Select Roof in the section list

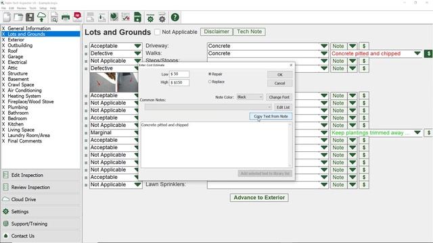click(12, 51)
